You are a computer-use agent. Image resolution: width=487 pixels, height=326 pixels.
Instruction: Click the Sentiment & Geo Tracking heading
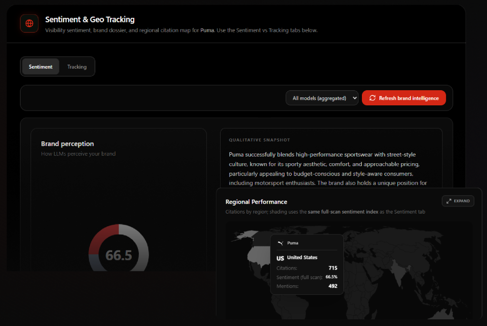(90, 19)
